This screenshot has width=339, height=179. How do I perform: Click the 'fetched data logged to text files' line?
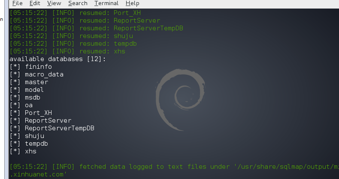(x=174, y=167)
